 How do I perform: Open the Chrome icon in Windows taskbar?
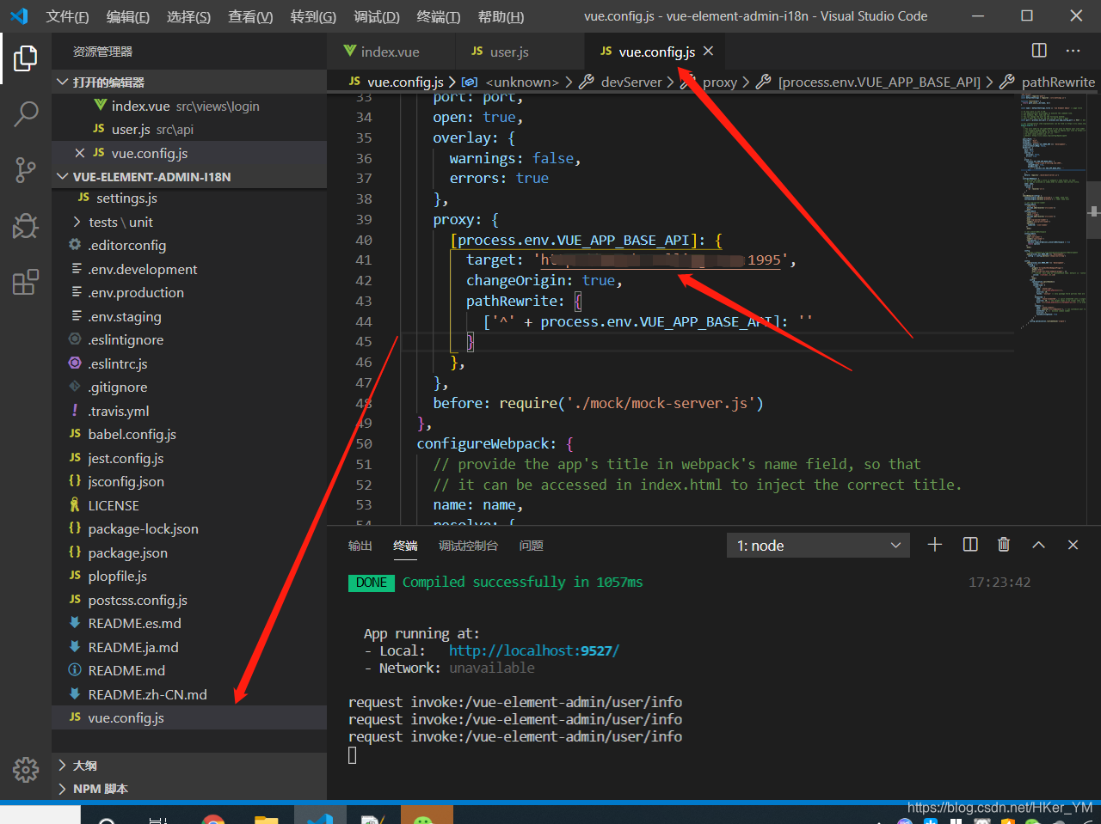213,818
